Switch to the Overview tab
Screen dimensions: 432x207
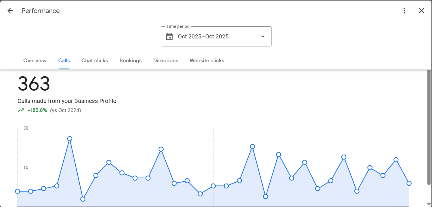[35, 60]
